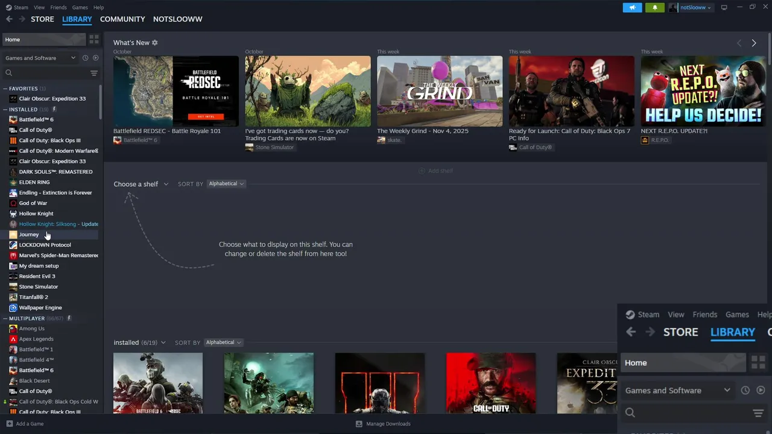Click the lightning bolt beside MULTIPLAYER header

pyautogui.click(x=69, y=318)
